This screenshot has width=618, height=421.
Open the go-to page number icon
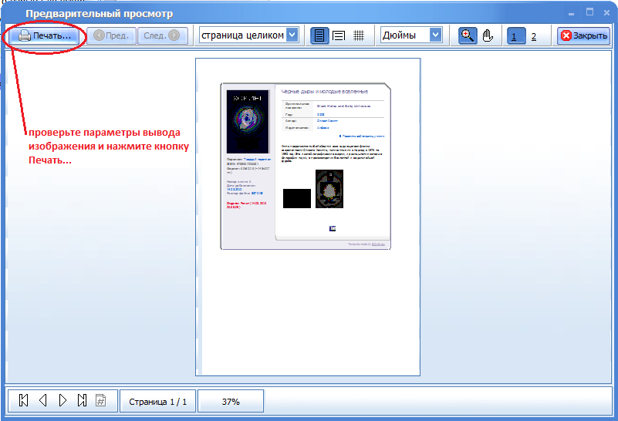click(101, 401)
